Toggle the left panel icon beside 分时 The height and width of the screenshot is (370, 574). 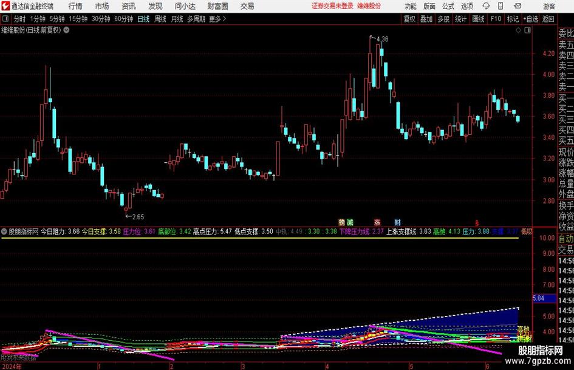(x=6, y=19)
